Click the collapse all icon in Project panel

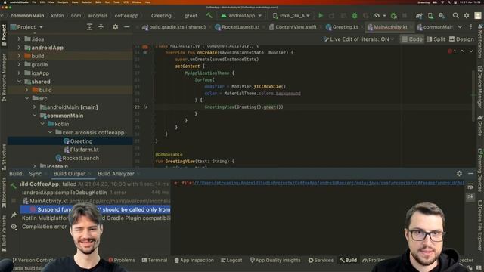pyautogui.click(x=101, y=27)
